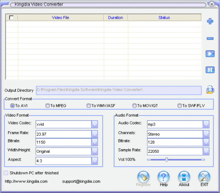The width and height of the screenshot is (220, 193).
Task: Close the Kingdia Video Converter window
Action: click(x=212, y=4)
